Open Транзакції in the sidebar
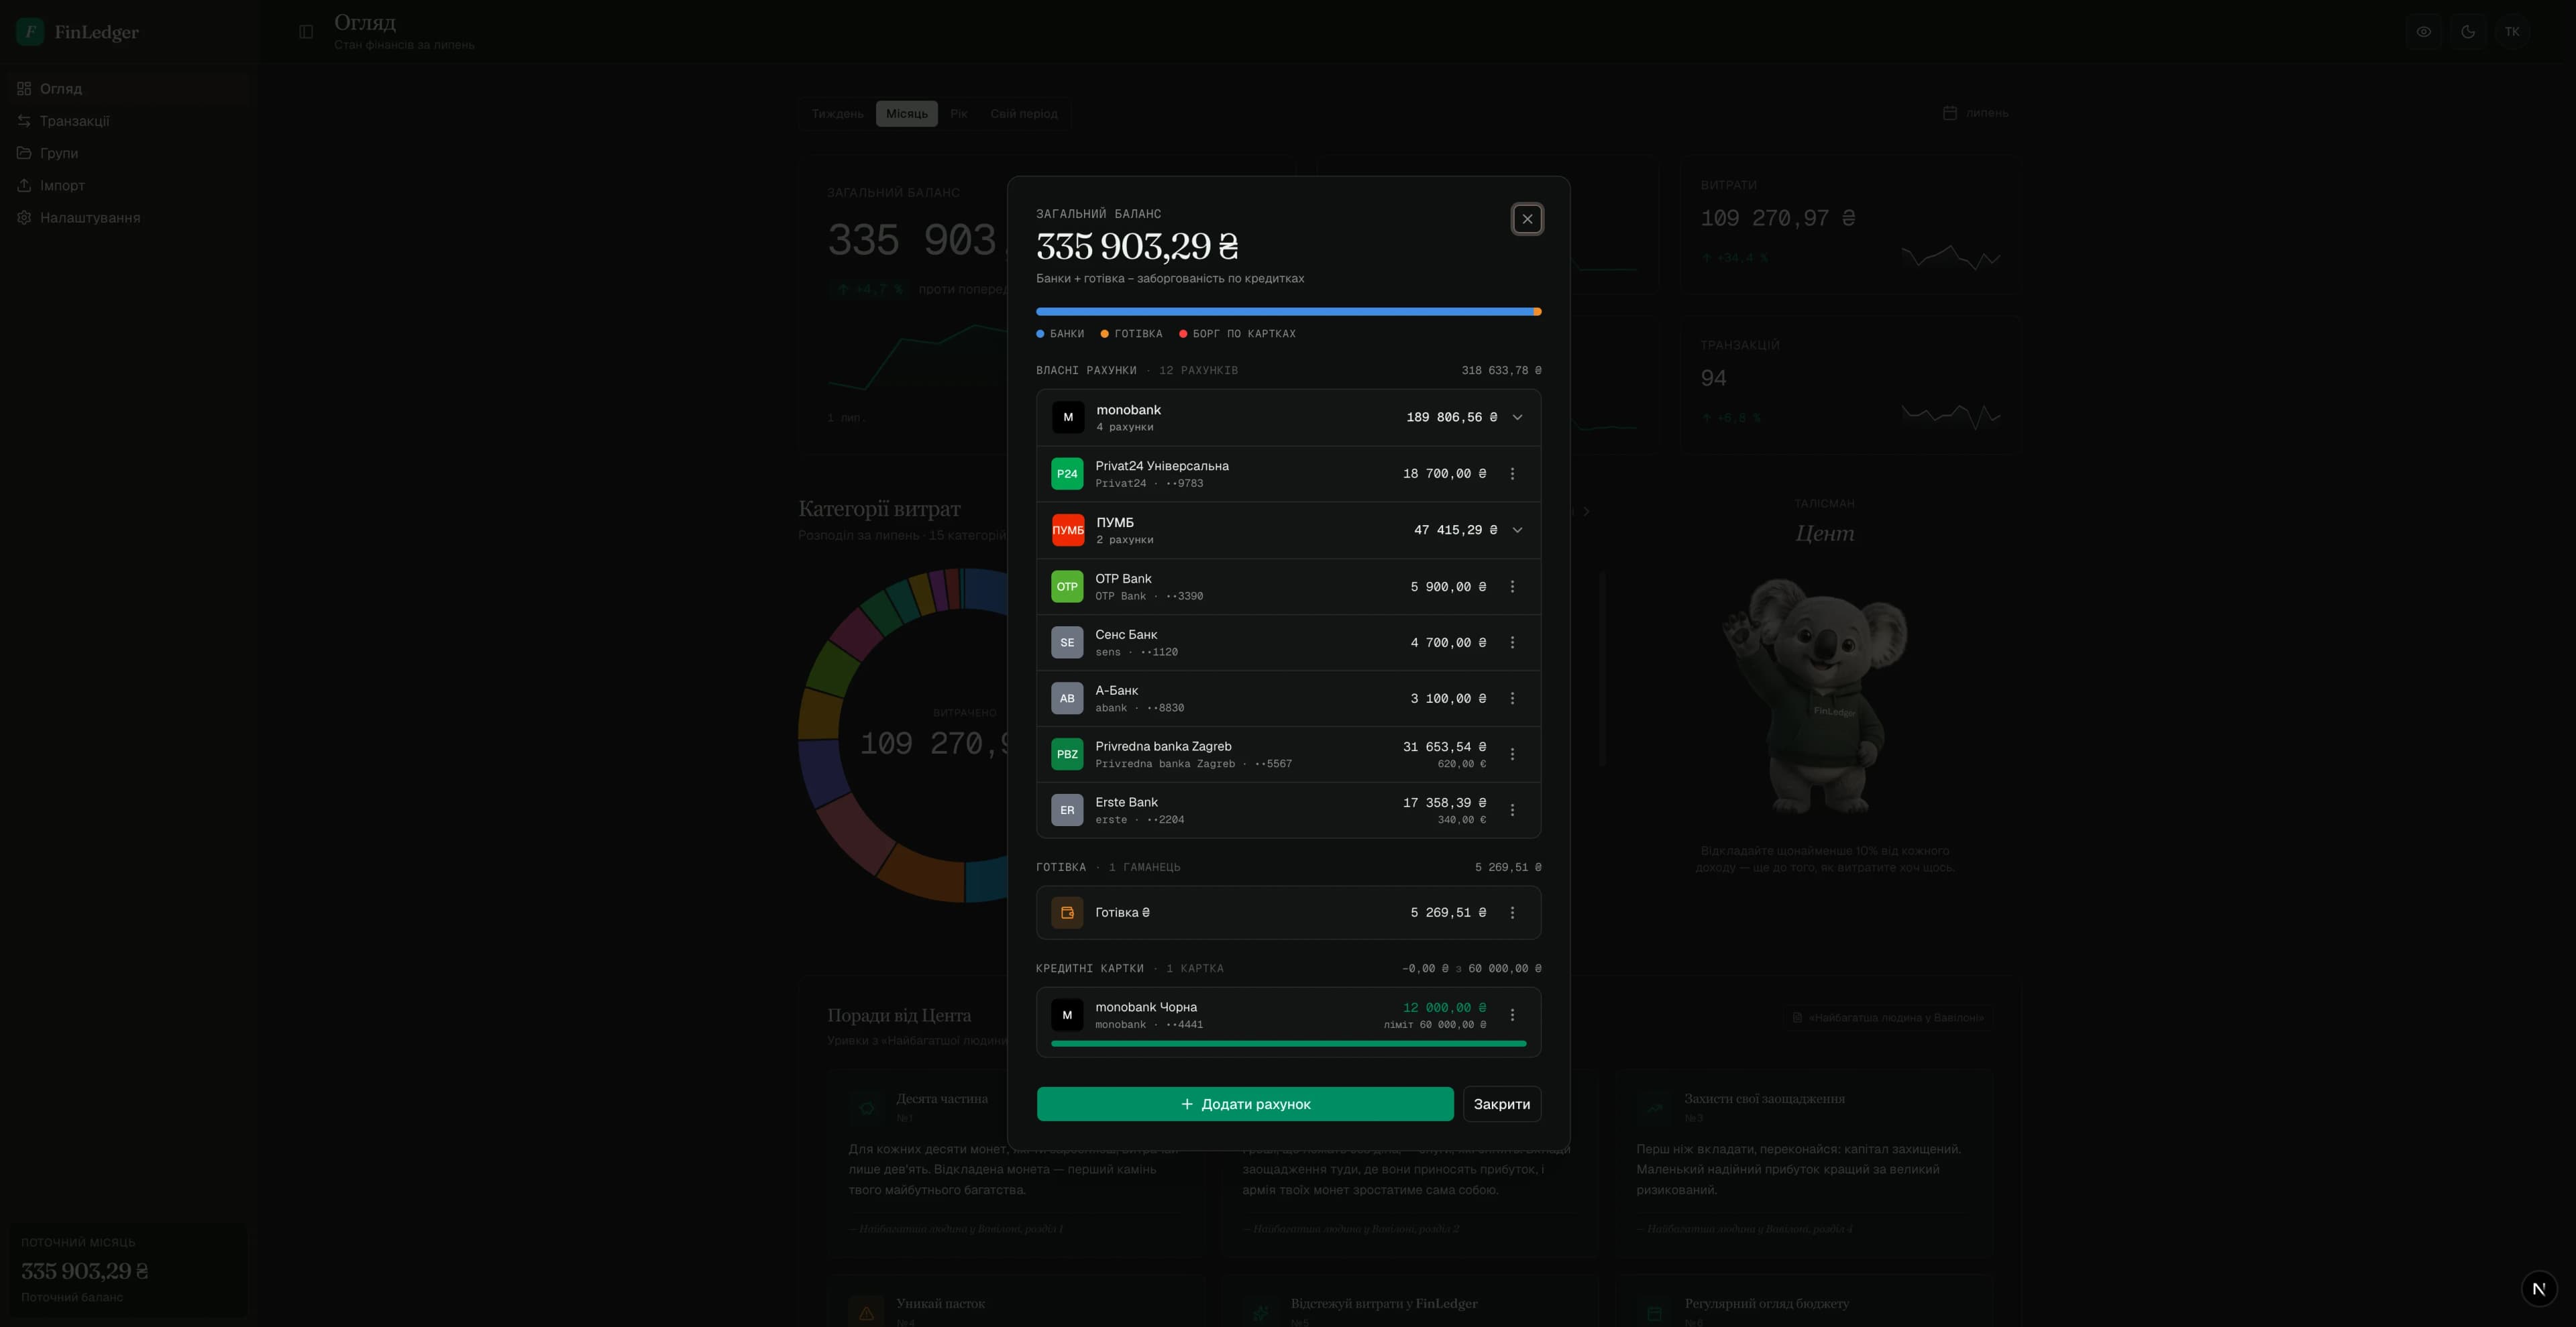This screenshot has width=2576, height=1327. (x=128, y=121)
